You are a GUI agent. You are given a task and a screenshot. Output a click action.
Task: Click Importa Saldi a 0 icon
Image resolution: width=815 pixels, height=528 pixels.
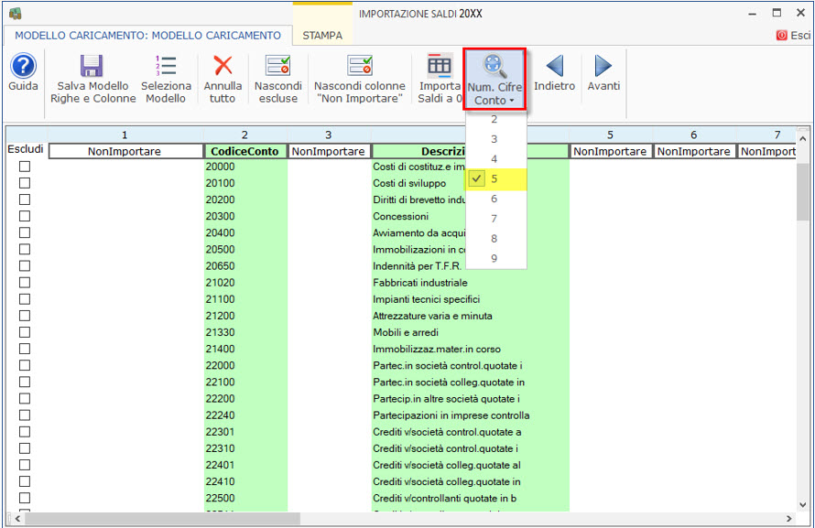(440, 66)
